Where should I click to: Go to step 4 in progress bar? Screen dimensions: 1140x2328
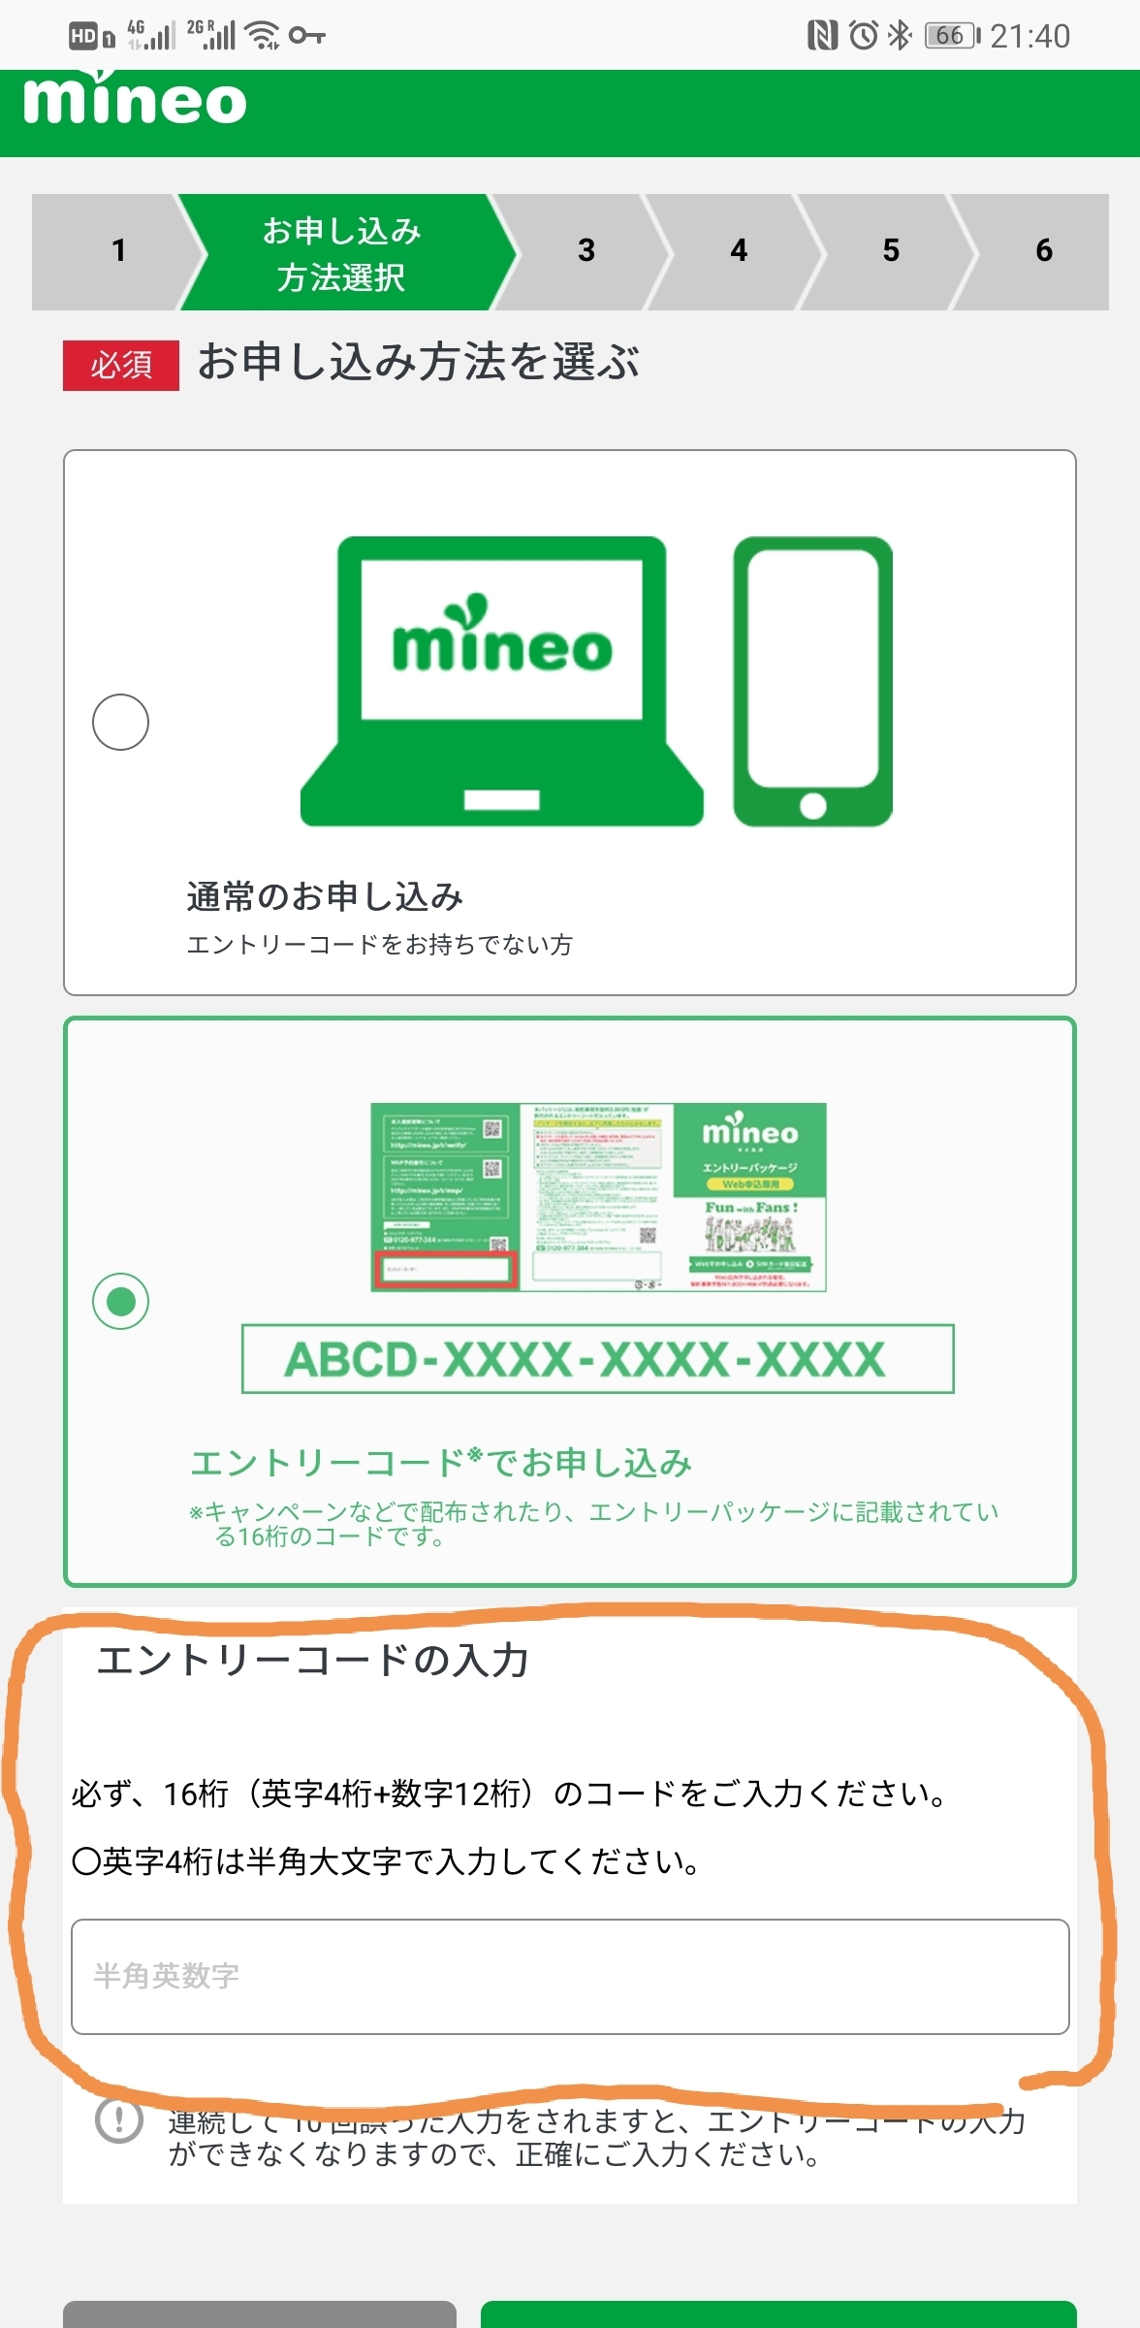739,251
